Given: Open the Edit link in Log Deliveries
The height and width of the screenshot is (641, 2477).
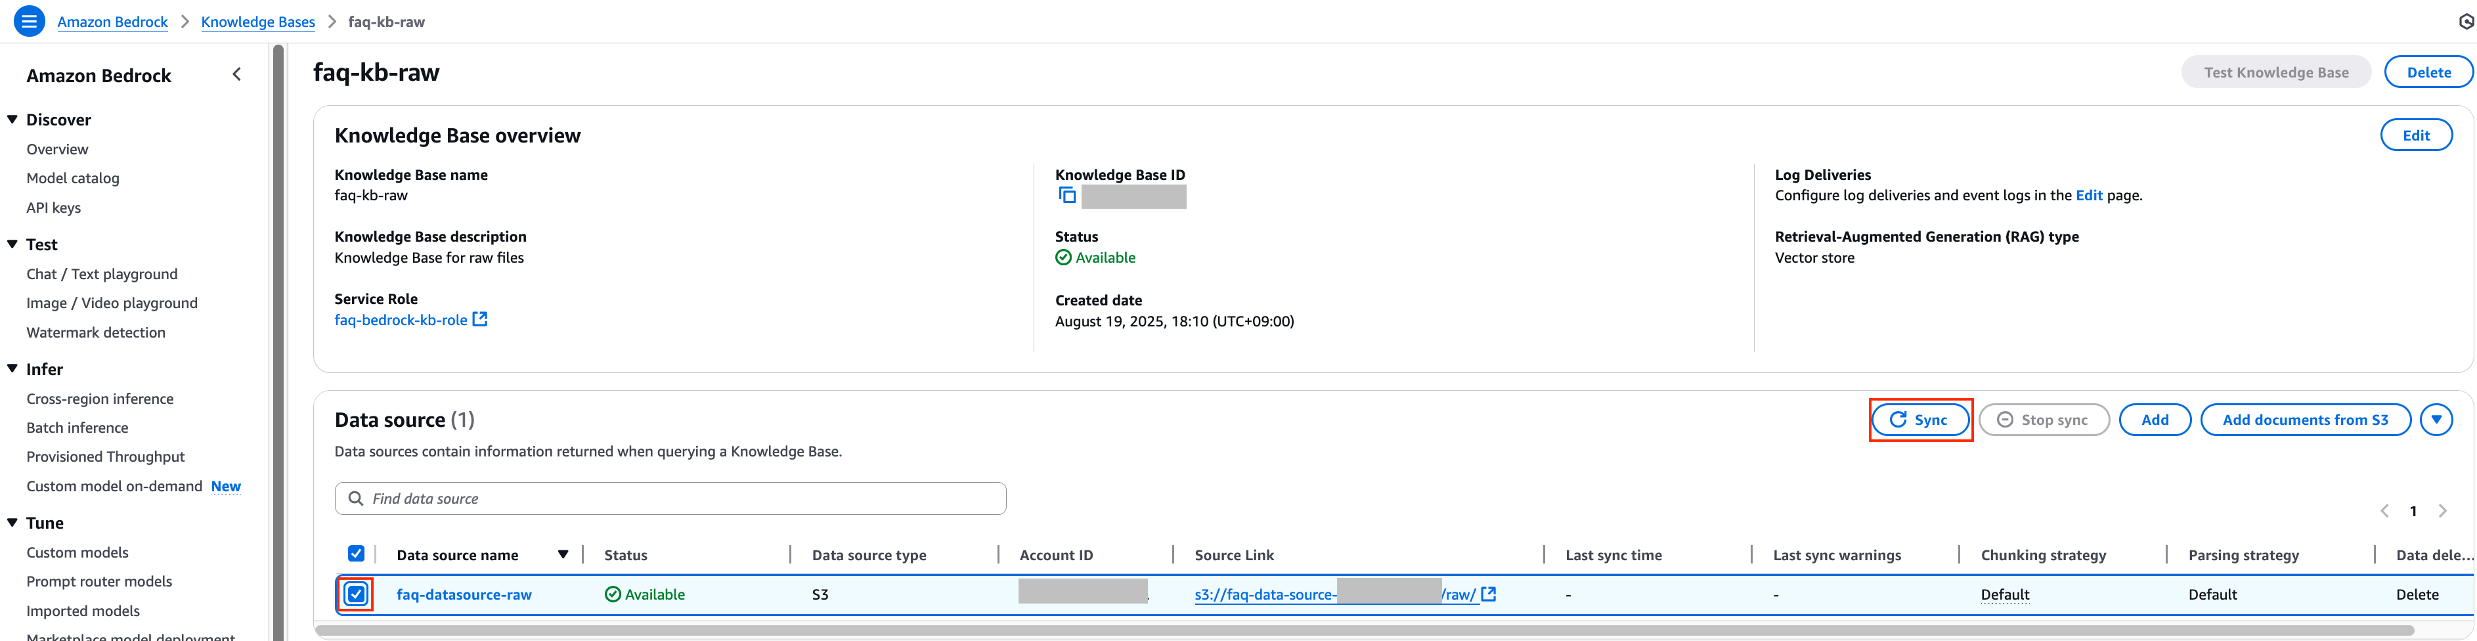Looking at the screenshot, I should pos(2090,195).
